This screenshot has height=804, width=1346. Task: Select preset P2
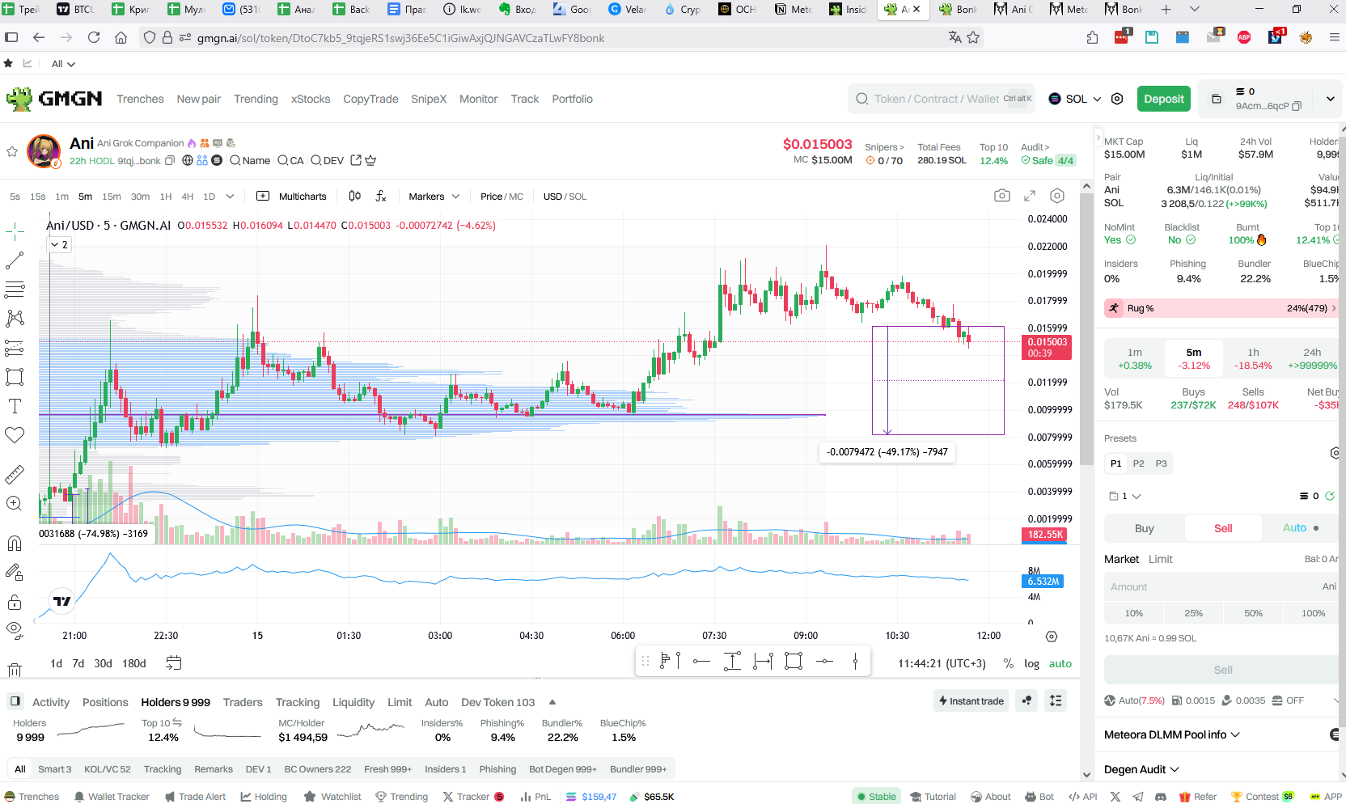coord(1138,463)
